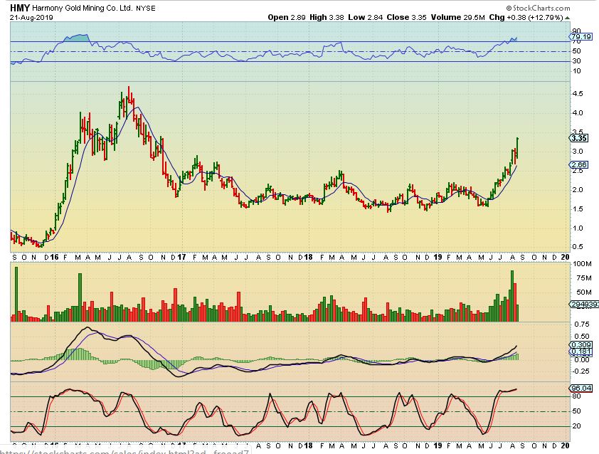
Task: Open the StockCharts.com copyright link
Action: click(538, 8)
